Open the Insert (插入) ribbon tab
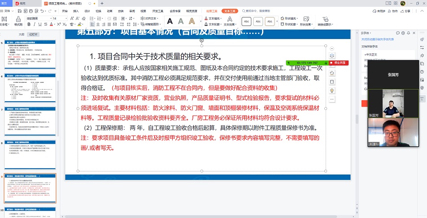The width and height of the screenshot is (427, 218). coord(75,11)
